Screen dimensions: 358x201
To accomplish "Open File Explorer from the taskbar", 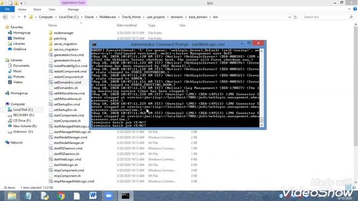I will (x=12, y=196).
